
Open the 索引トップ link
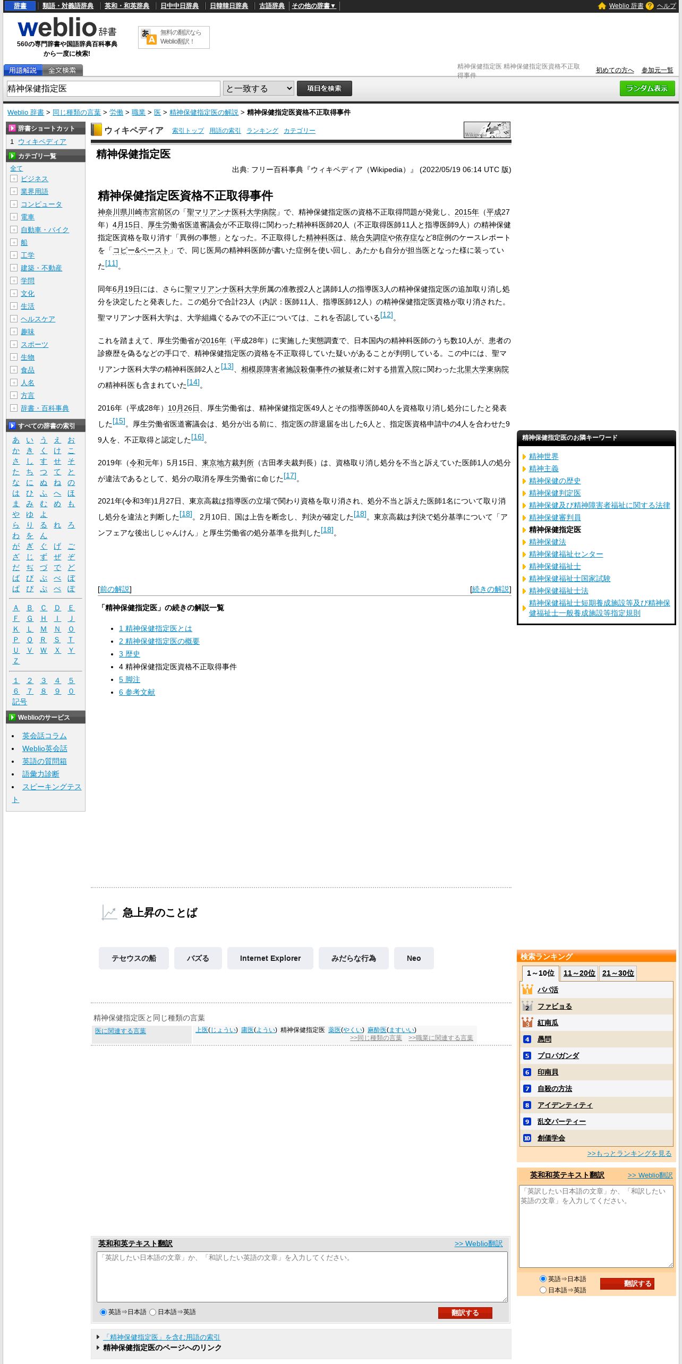188,131
